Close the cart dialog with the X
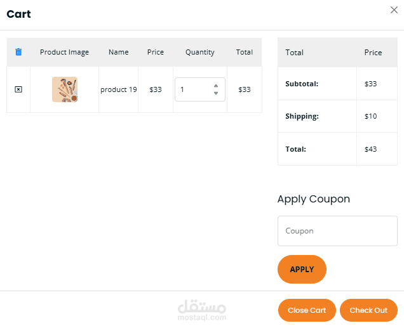Image resolution: width=404 pixels, height=328 pixels. pyautogui.click(x=394, y=10)
